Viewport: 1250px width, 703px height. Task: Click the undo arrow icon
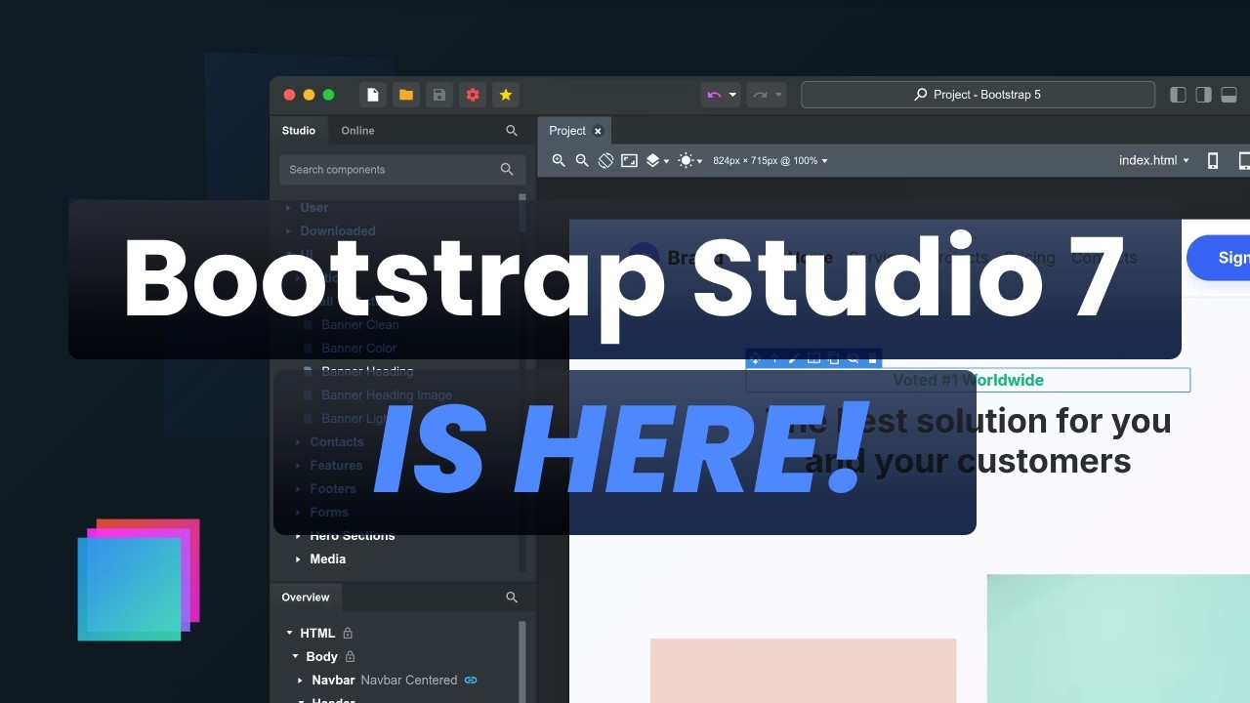713,94
